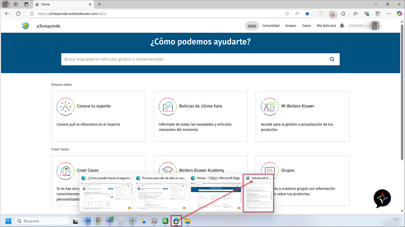Open the Grupos navigation item
This screenshot has width=405, height=227.
tap(291, 25)
